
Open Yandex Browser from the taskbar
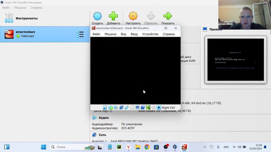128,147
